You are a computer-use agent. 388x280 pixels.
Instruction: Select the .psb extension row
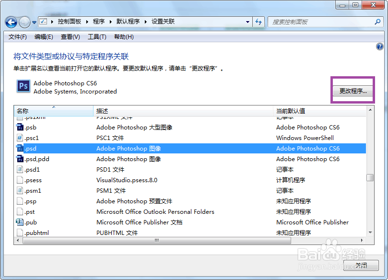point(190,127)
